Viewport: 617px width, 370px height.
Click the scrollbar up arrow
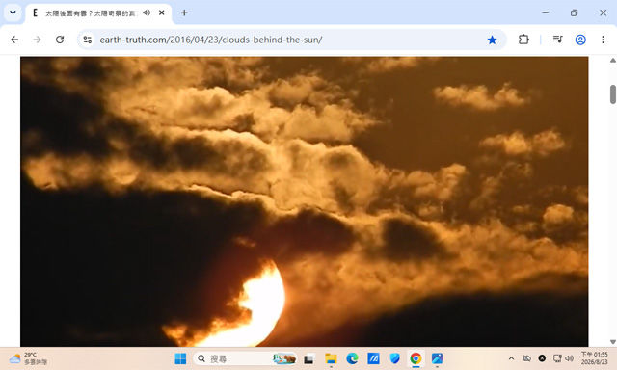tap(613, 61)
